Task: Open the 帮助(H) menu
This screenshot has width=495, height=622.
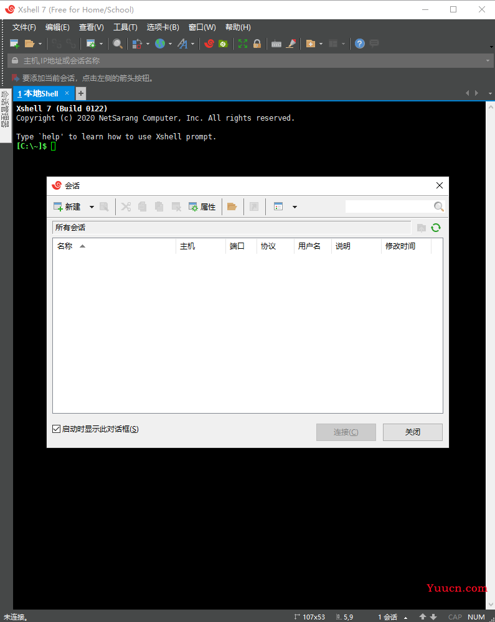Action: pyautogui.click(x=238, y=27)
